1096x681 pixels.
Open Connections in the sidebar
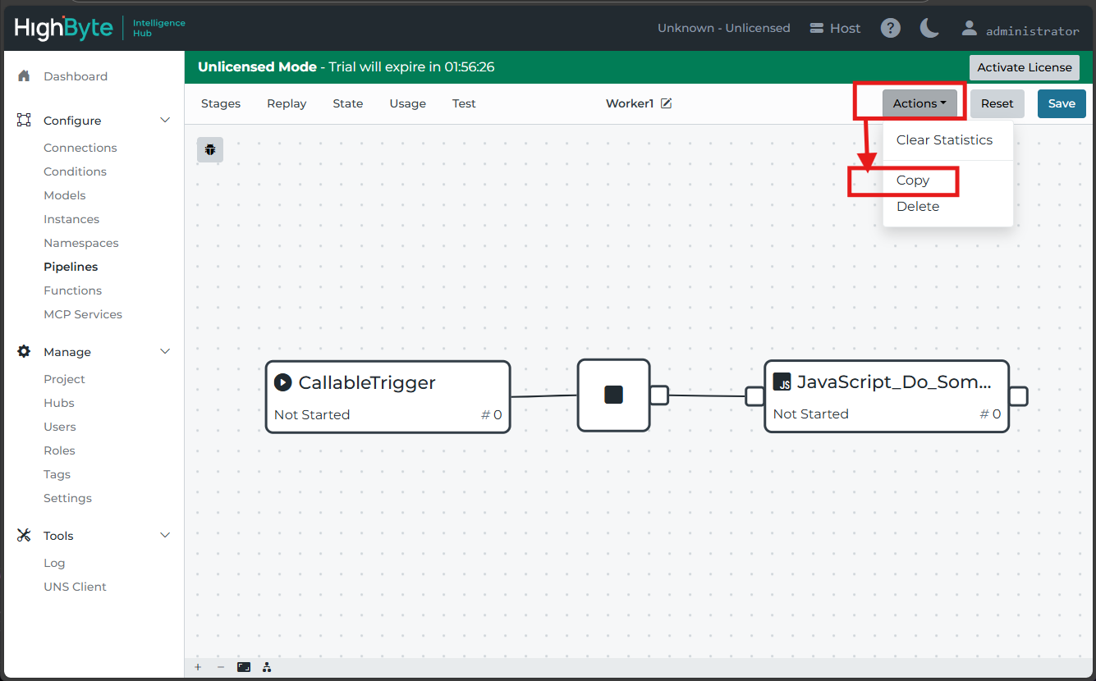point(80,148)
